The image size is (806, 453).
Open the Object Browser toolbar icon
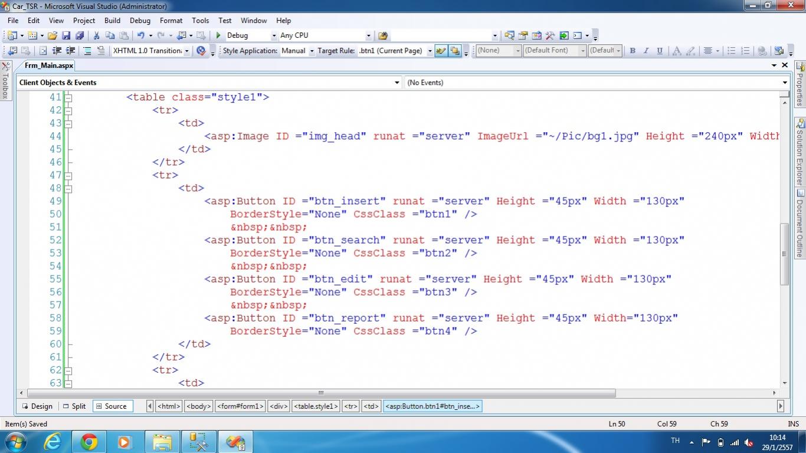(536, 35)
